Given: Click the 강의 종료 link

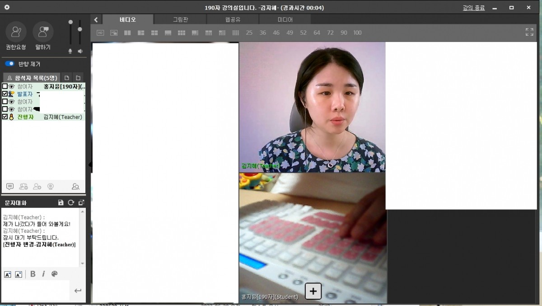Looking at the screenshot, I should pos(473,8).
